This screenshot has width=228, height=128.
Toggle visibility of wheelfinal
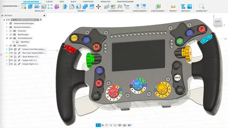tap(14, 42)
